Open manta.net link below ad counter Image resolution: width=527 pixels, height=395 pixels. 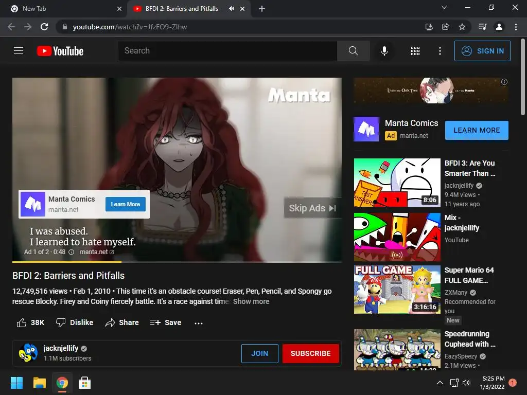click(x=97, y=252)
